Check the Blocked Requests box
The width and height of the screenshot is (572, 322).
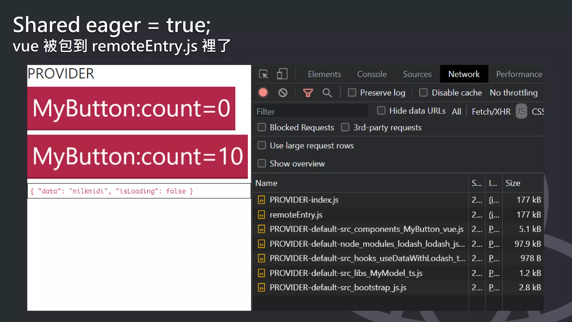point(262,127)
